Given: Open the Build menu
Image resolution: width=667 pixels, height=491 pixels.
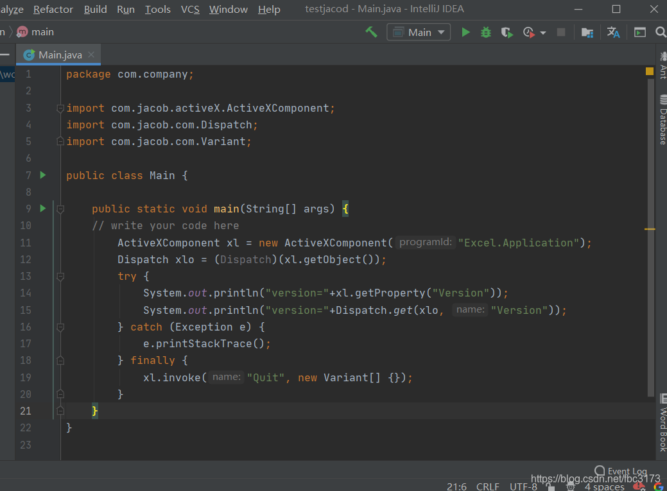Looking at the screenshot, I should [95, 10].
